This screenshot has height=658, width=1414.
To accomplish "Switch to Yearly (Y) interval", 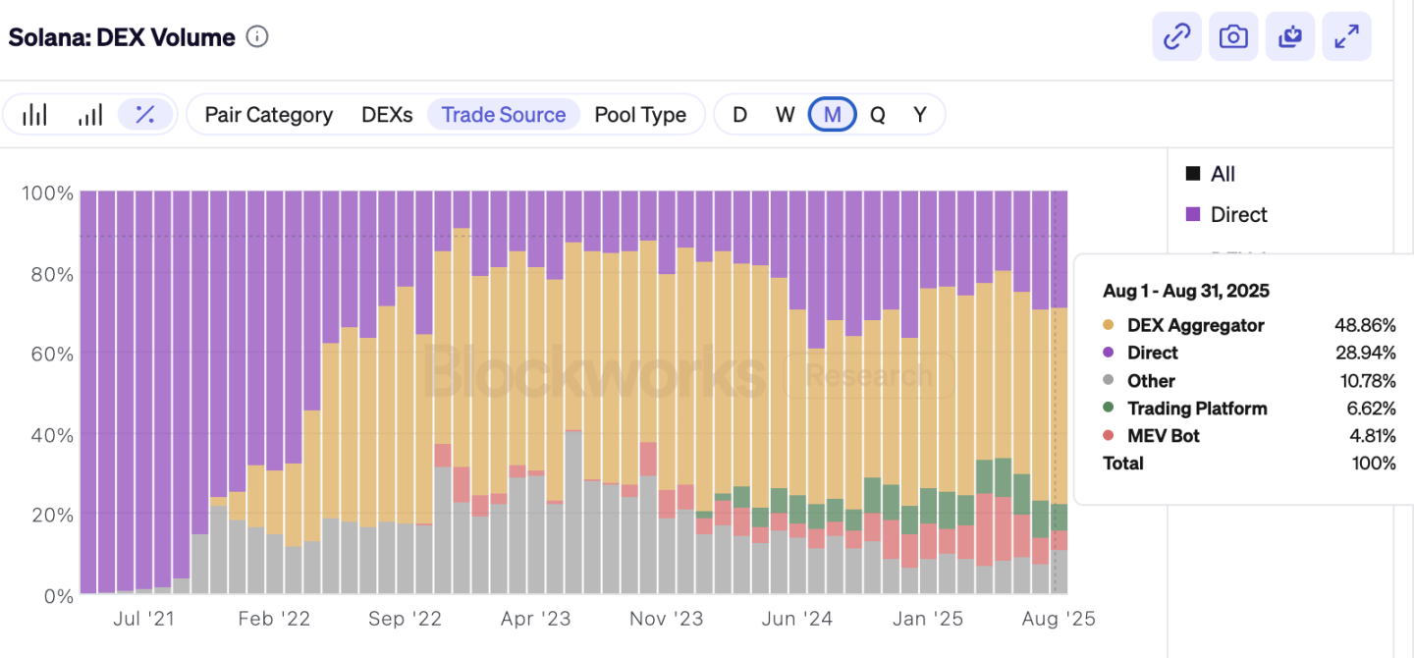I will pyautogui.click(x=920, y=115).
